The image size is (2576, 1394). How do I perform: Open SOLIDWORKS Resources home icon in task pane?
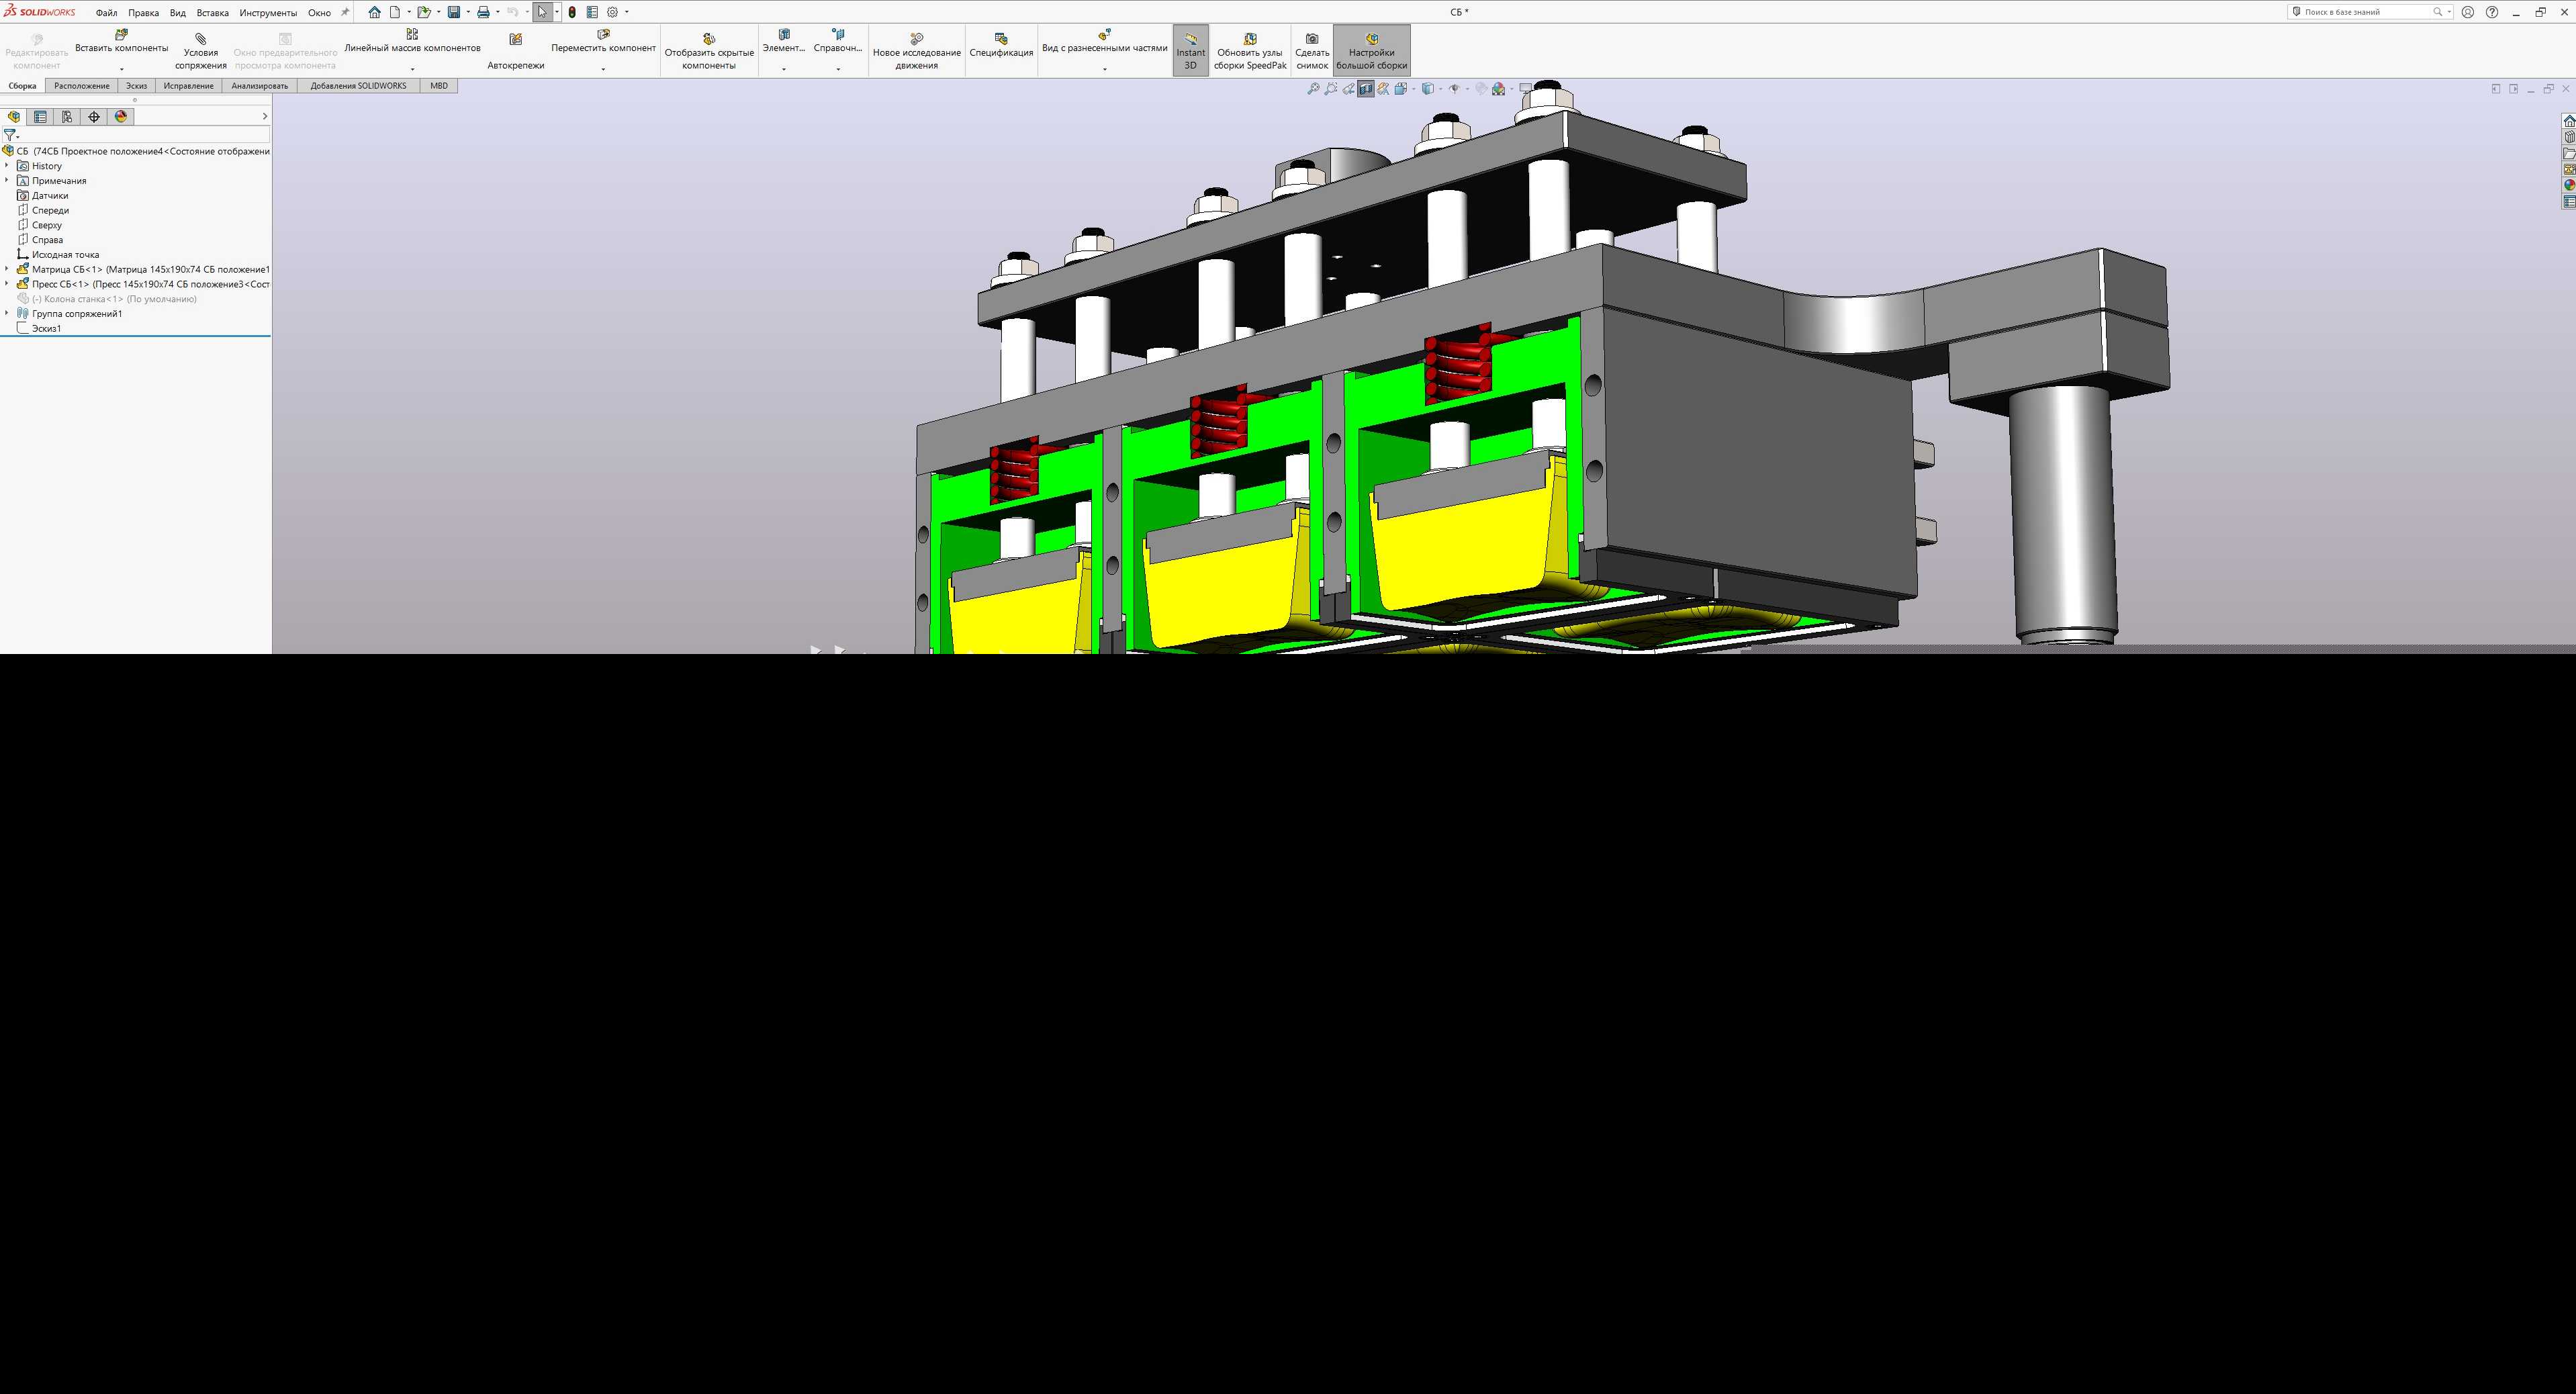(x=2568, y=121)
